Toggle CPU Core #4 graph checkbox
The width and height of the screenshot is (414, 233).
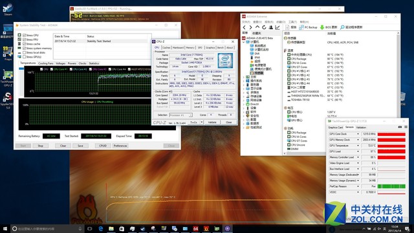tap(110, 69)
